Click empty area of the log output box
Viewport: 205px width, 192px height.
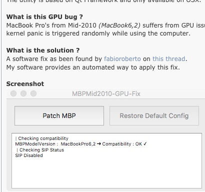(106, 173)
